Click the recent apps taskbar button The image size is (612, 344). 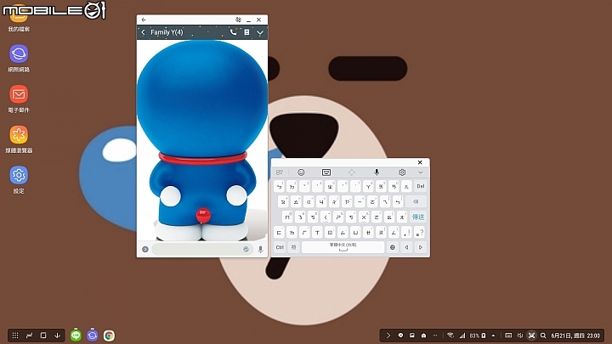tap(29, 336)
